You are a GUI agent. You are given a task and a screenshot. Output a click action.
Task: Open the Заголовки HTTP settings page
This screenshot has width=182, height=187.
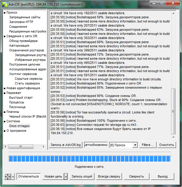click(x=21, y=22)
